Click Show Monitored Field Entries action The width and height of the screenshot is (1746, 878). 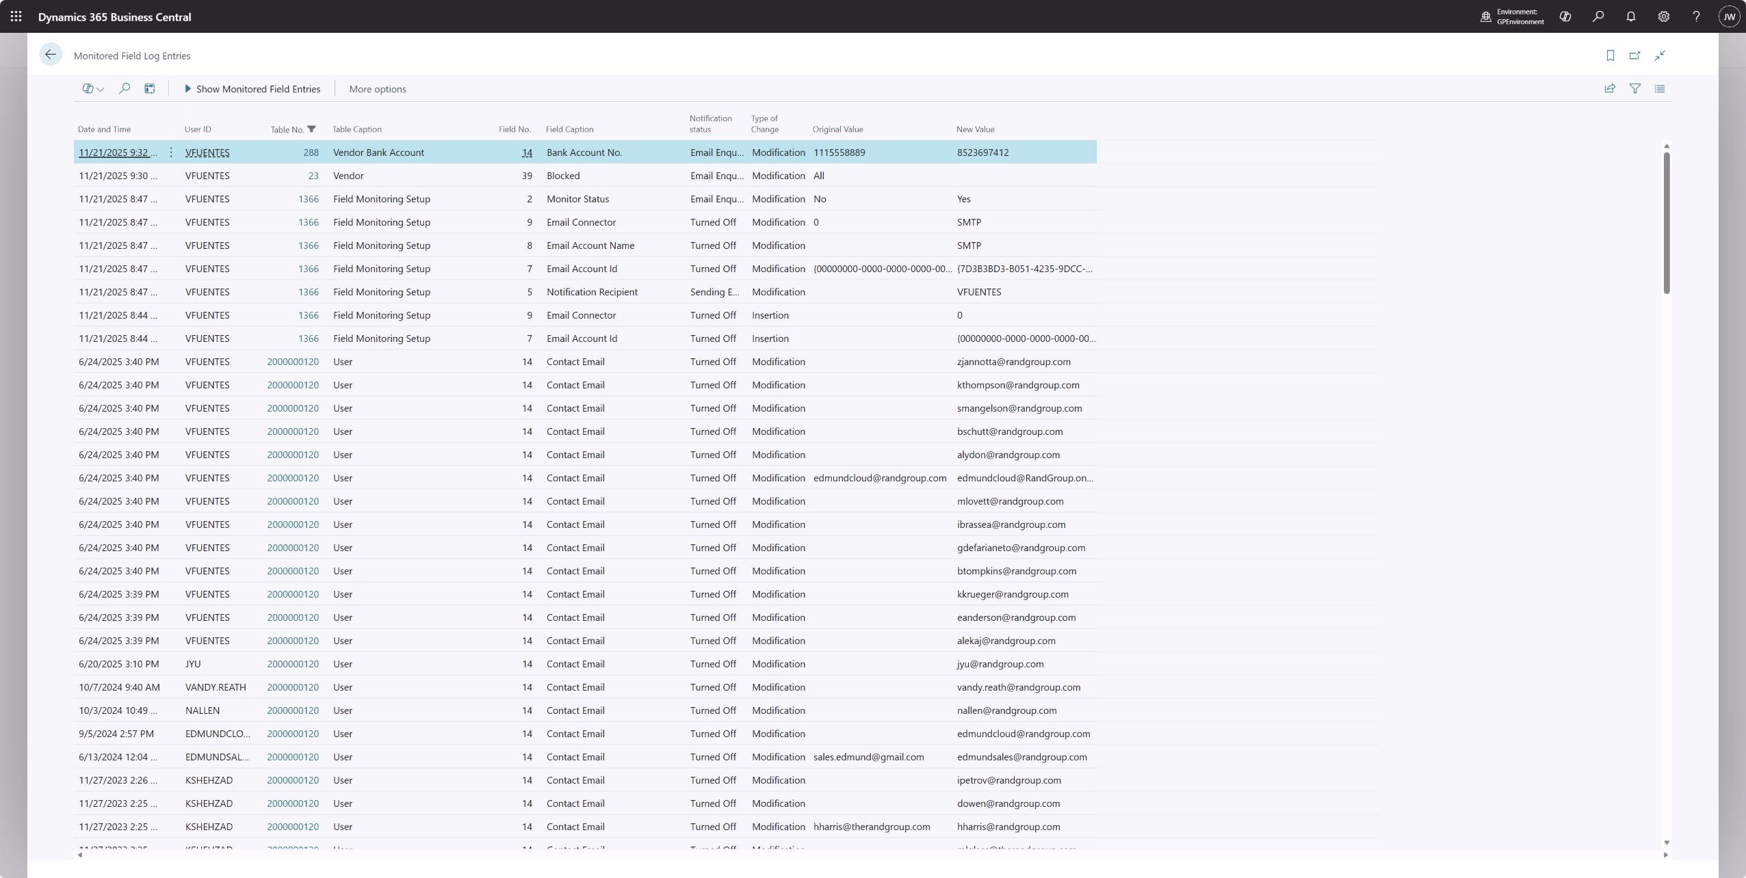(x=252, y=89)
